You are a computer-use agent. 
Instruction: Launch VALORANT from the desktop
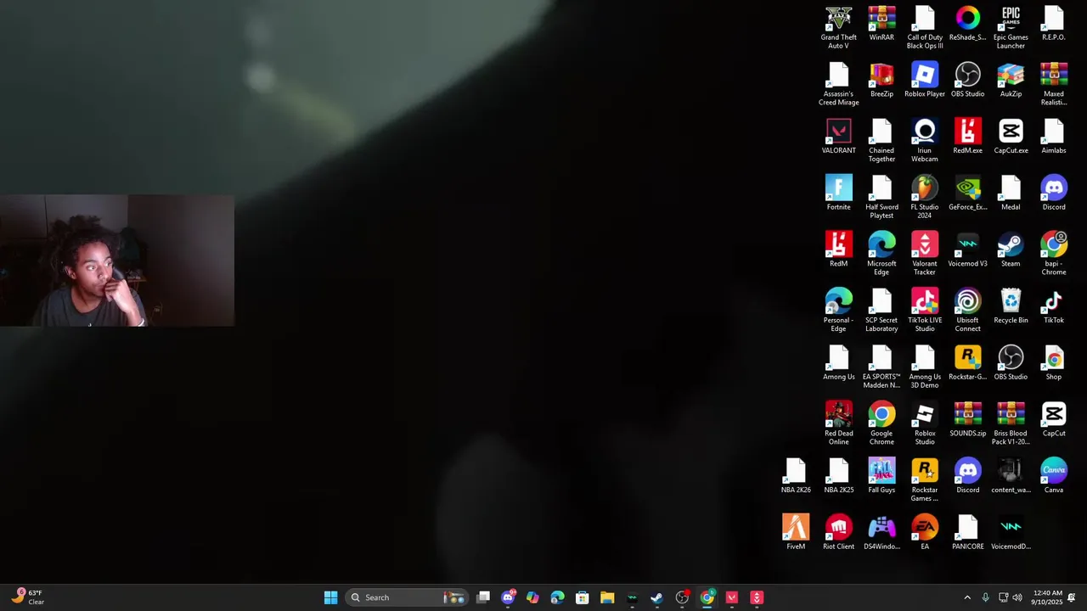tap(838, 137)
